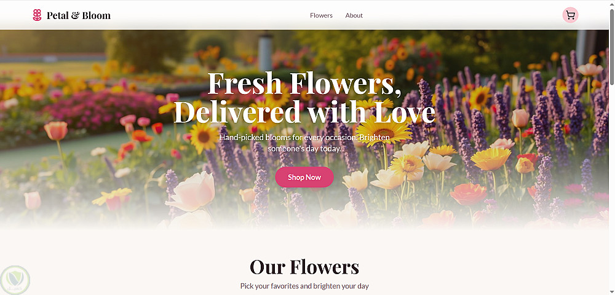Click the scrollbar up arrow
This screenshot has width=615, height=295.
[x=611, y=4]
